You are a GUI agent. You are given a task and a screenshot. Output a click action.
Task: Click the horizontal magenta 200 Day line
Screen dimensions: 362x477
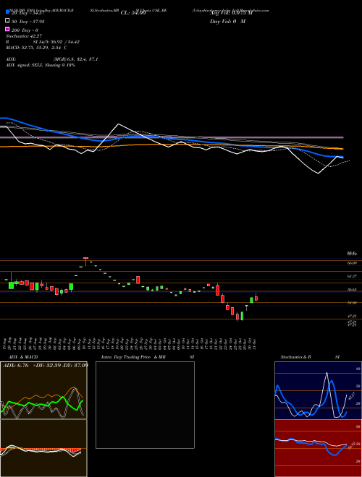click(x=172, y=137)
